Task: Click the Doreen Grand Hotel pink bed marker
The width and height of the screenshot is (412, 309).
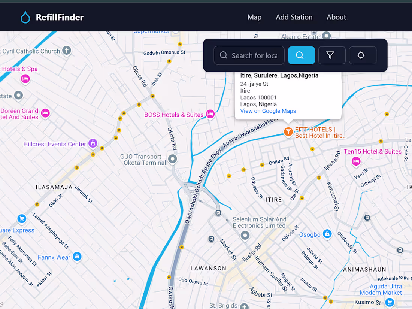Action: 45,113
